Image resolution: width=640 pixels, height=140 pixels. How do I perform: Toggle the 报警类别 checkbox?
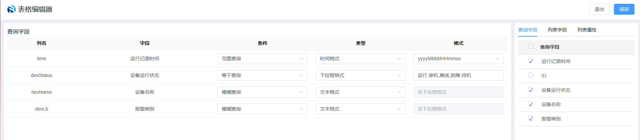point(531,118)
